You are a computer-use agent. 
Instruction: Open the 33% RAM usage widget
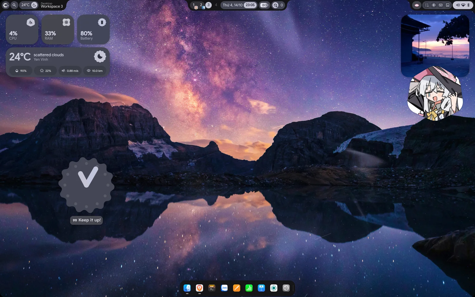[58, 30]
